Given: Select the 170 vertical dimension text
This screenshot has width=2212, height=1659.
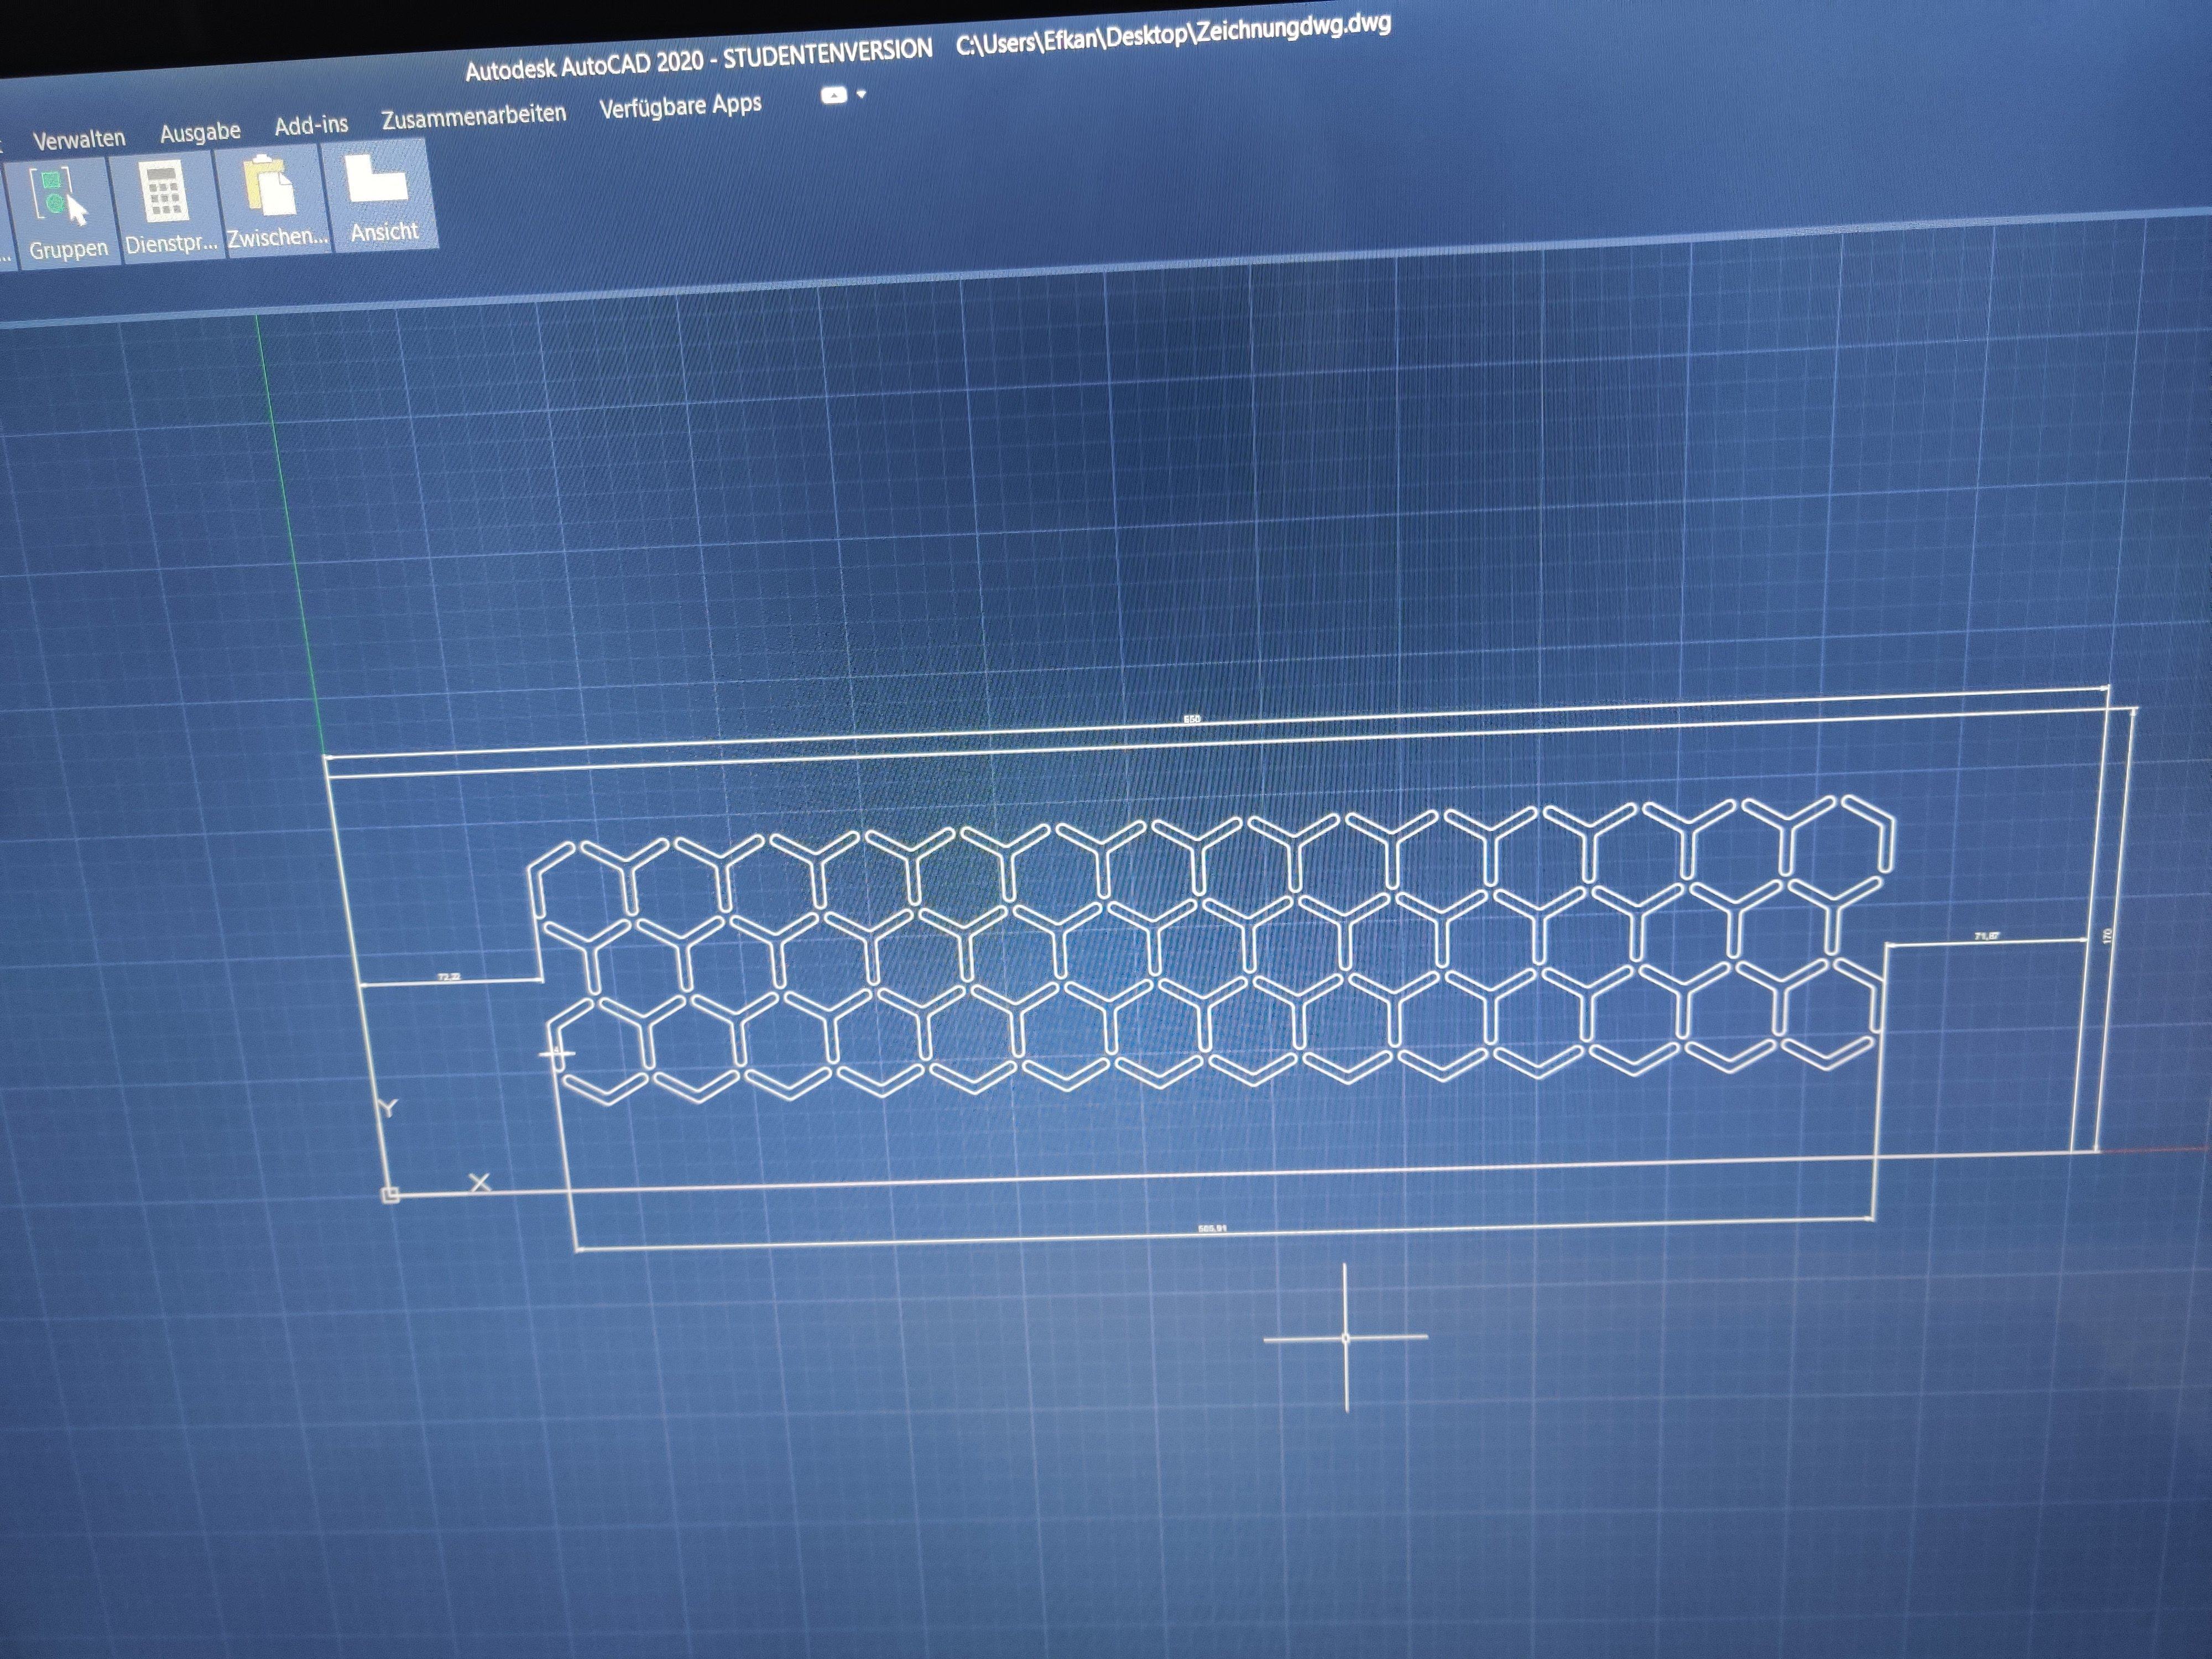Looking at the screenshot, I should (x=2107, y=935).
